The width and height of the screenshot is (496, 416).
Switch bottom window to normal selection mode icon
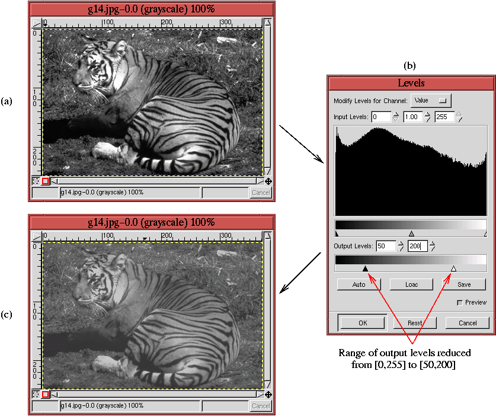[36, 393]
